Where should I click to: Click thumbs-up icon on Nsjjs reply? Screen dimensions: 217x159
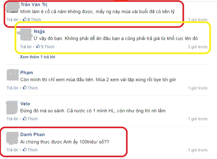tap(38, 46)
